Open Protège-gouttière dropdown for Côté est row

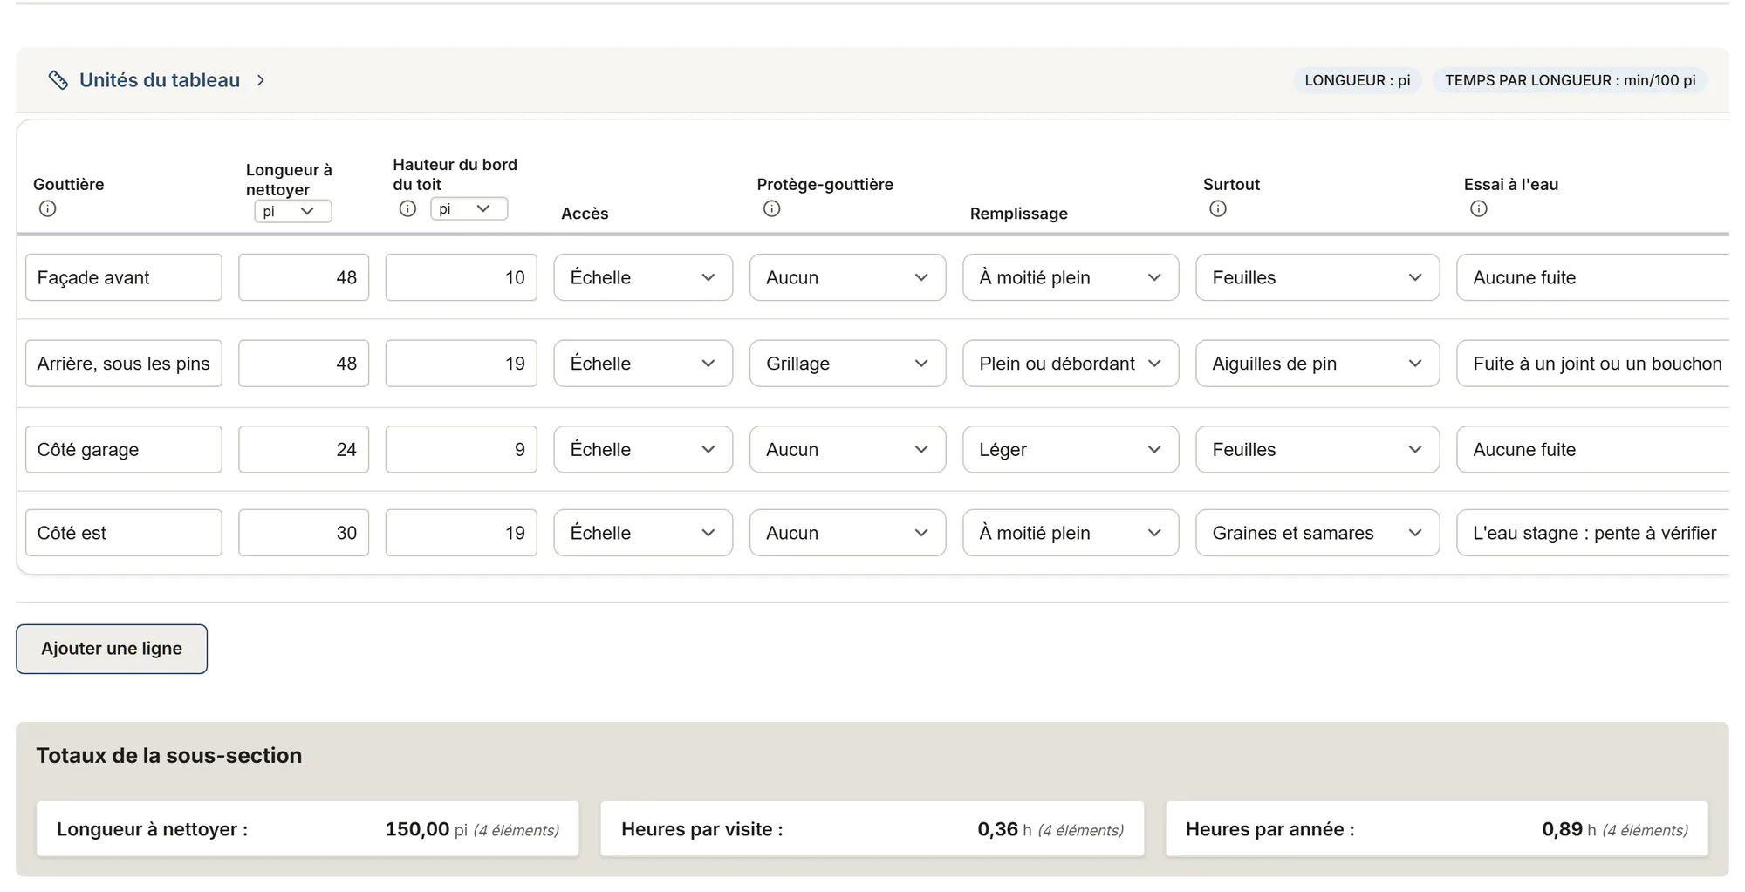[847, 533]
